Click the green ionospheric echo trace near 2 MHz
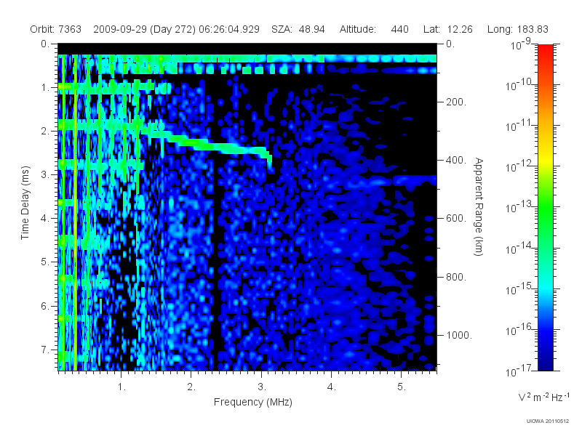The image size is (582, 436). pos(193,142)
